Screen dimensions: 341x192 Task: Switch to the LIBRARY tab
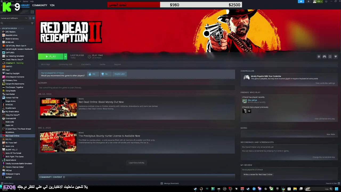(24, 5)
